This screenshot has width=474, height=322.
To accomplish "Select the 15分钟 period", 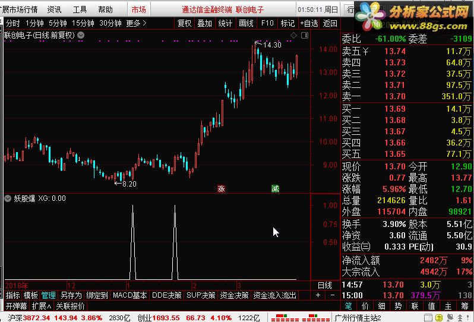I will [83, 23].
